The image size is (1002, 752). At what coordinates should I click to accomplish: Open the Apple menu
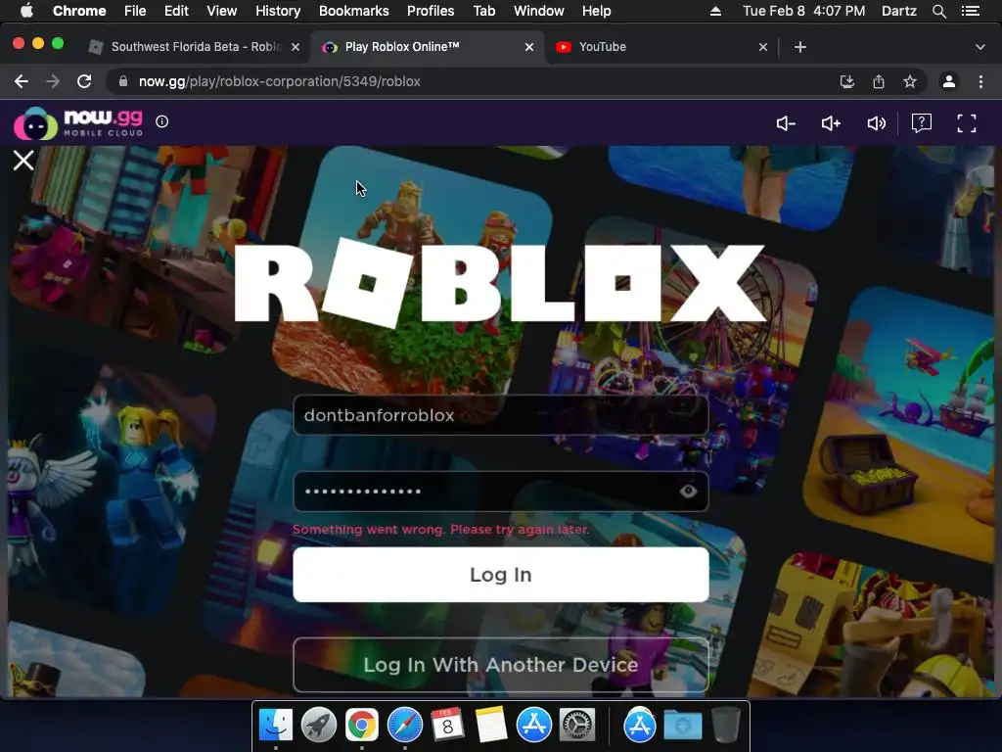(26, 11)
